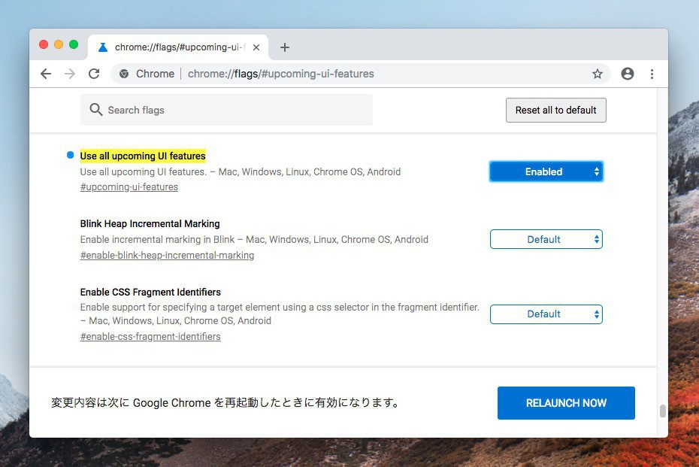Open the #enable-blink-heap-incremental-marking link
The width and height of the screenshot is (699, 467).
coord(167,255)
